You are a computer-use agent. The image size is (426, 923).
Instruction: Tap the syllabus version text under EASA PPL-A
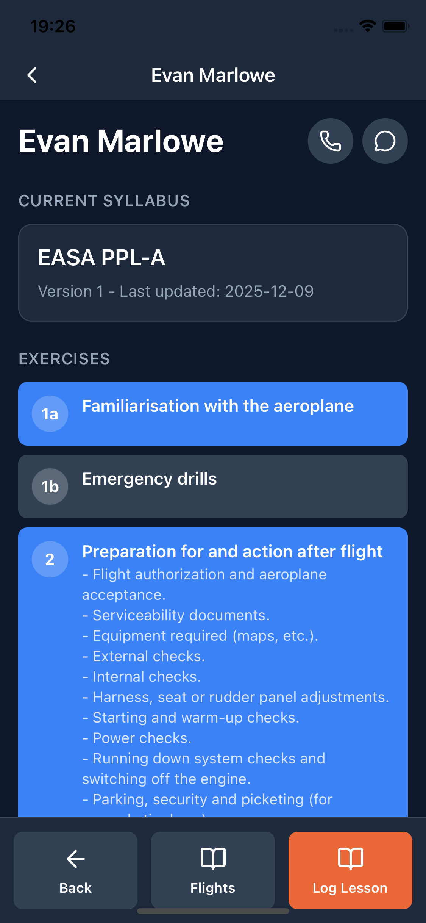(175, 291)
